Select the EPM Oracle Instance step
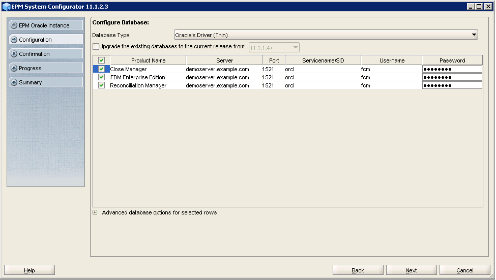The height and width of the screenshot is (280, 496). tap(46, 25)
